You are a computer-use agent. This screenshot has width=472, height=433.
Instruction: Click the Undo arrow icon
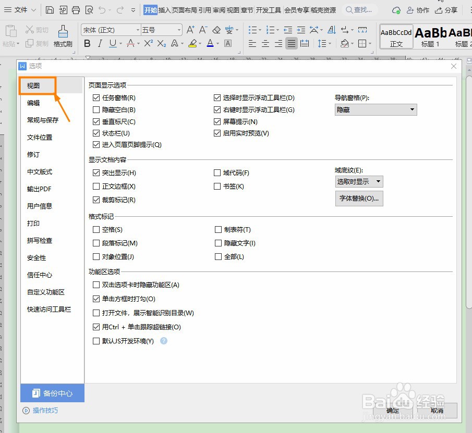[x=102, y=10]
